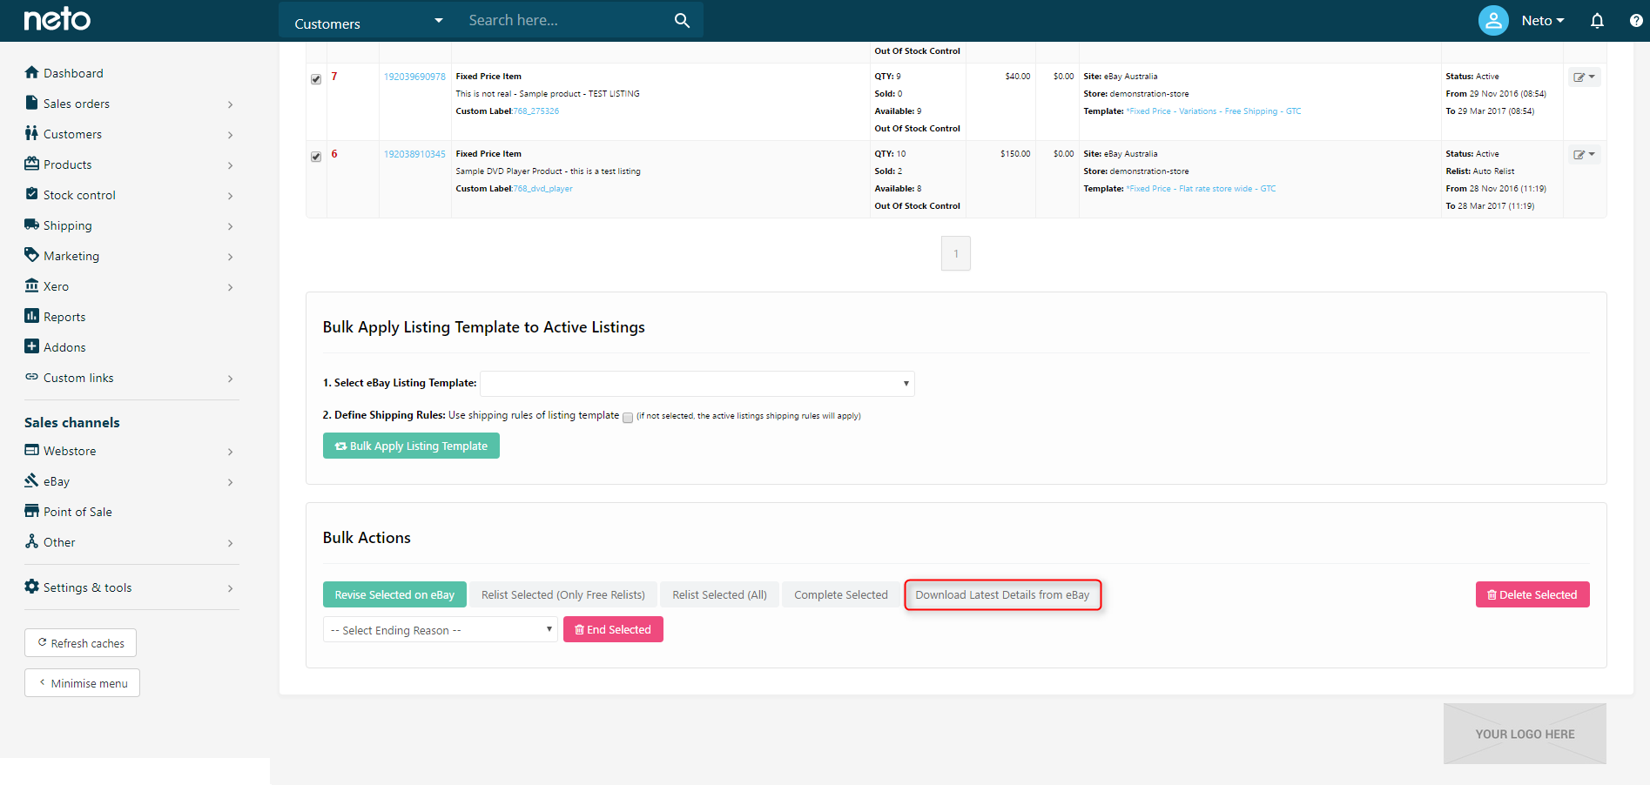
Task: Open Point of Sale in sidebar
Action: 77,512
